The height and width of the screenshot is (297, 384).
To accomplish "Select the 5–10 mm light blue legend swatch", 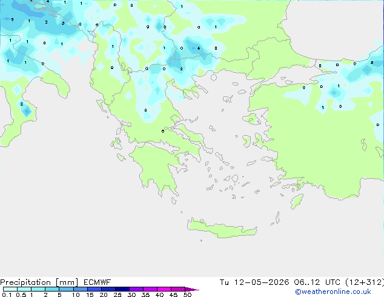I will 66,289.
